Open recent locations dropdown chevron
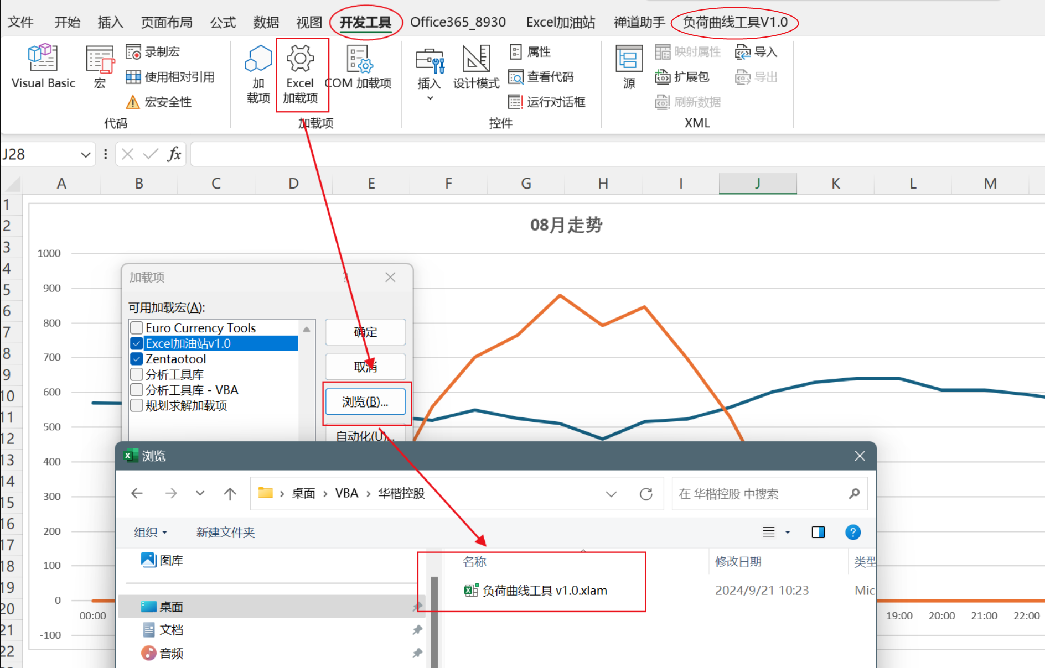Viewport: 1045px width, 668px height. (200, 493)
